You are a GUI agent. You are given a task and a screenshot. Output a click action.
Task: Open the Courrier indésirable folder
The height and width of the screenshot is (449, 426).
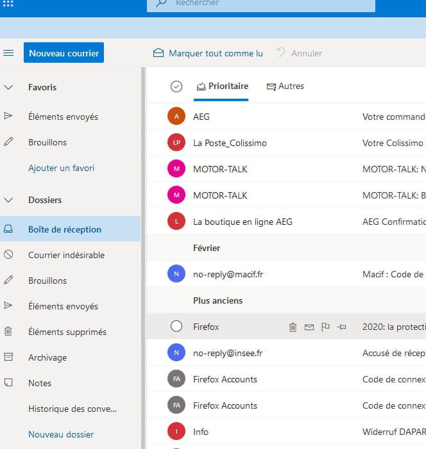click(x=66, y=255)
